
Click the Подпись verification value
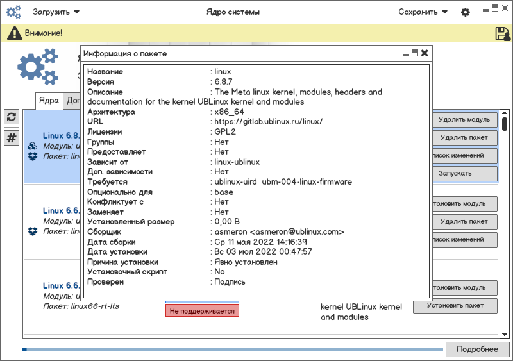(x=230, y=281)
